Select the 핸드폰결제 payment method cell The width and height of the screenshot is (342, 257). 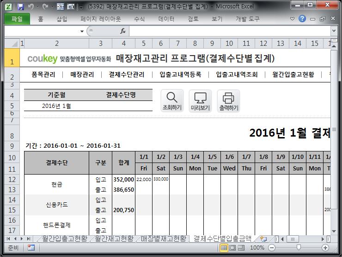click(x=57, y=225)
